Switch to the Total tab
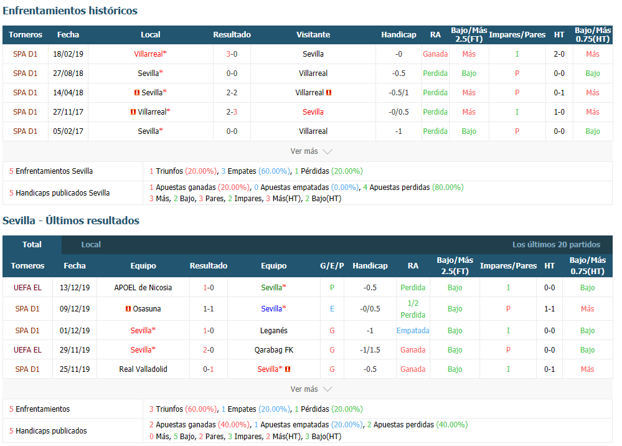This screenshot has width=622, height=446. coord(32,244)
